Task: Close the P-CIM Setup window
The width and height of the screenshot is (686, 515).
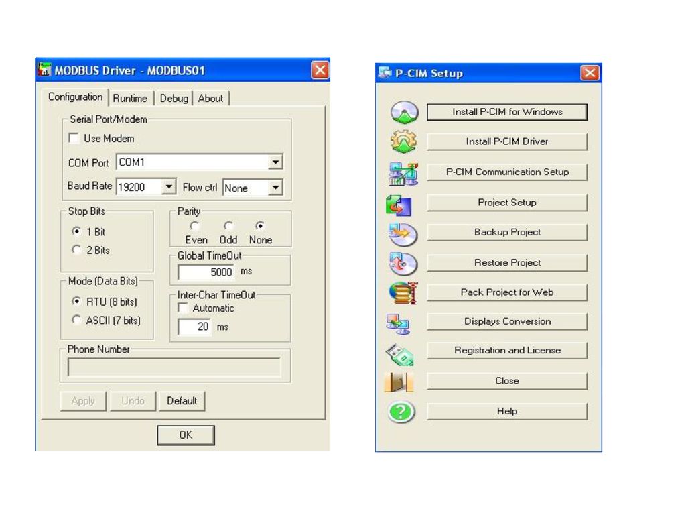Action: 590,72
